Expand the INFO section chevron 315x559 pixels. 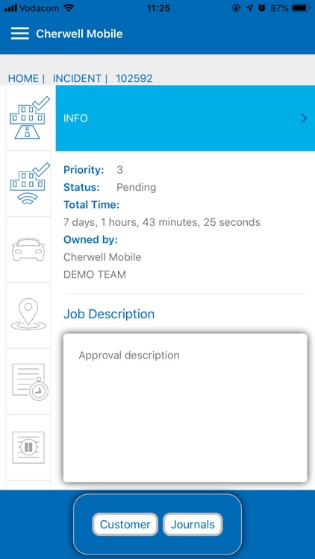click(x=304, y=118)
